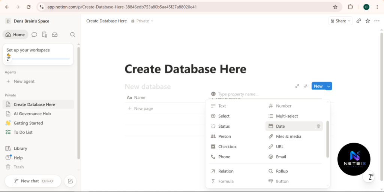Pick the Date property type
Image resolution: width=384 pixels, height=192 pixels.
(x=294, y=126)
